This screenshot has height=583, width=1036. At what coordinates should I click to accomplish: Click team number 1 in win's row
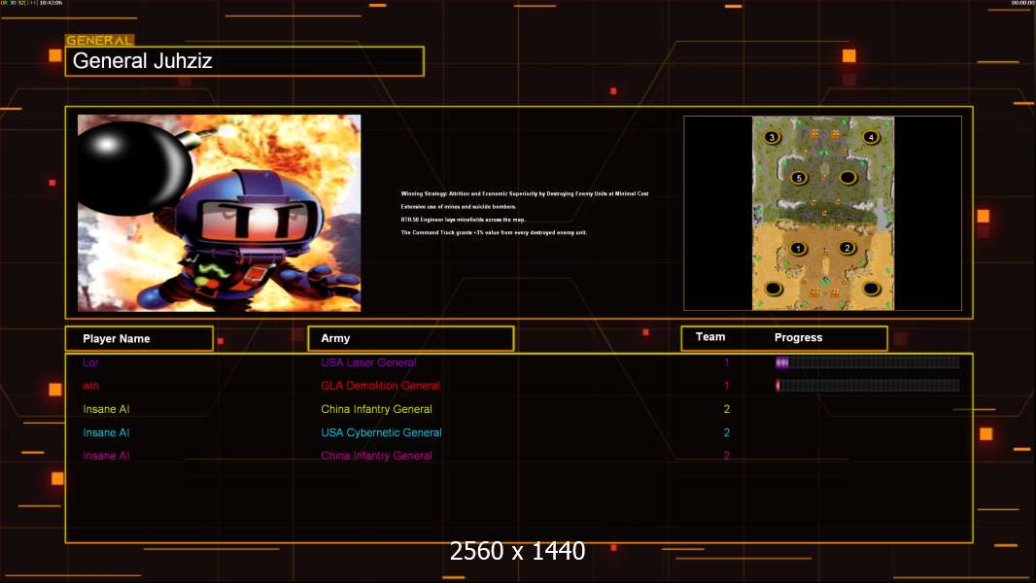(727, 386)
